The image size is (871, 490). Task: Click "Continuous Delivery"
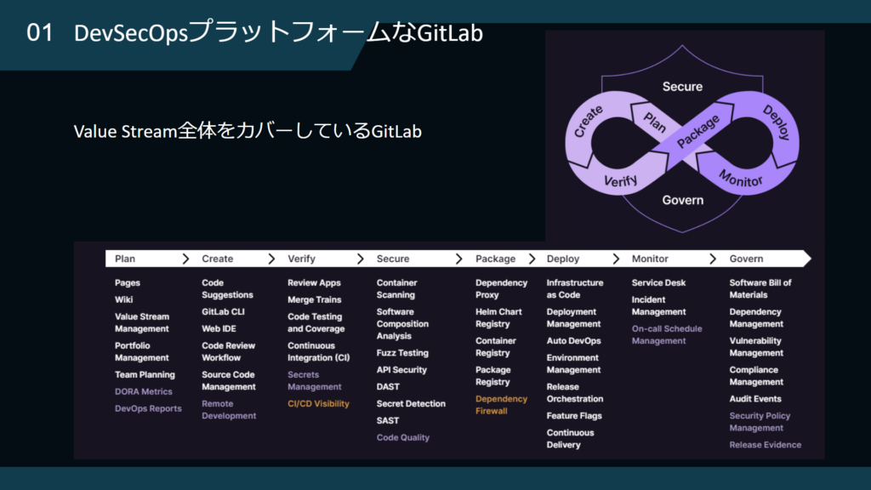(x=570, y=439)
